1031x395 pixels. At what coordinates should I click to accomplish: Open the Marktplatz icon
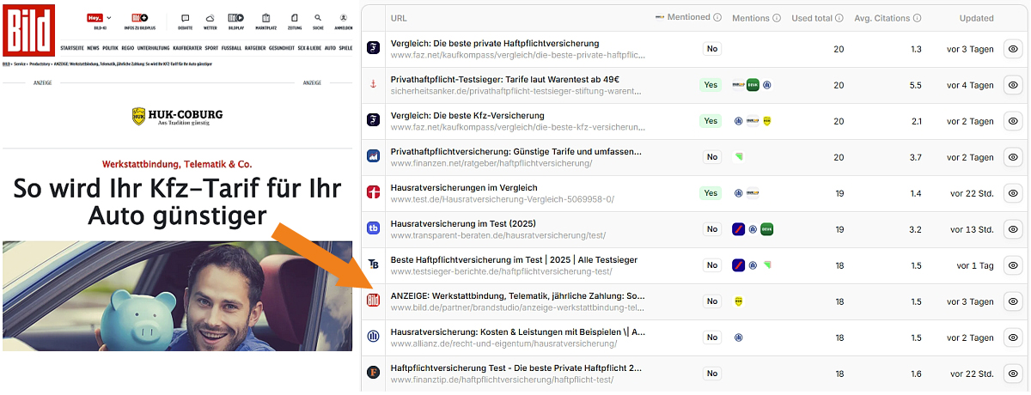click(265, 17)
